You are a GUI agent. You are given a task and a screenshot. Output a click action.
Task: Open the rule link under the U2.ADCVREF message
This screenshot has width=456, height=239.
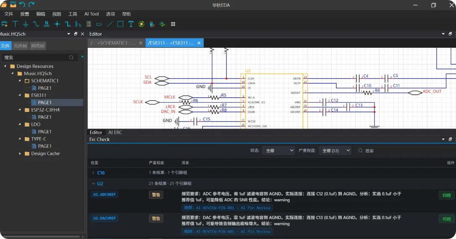227,208
